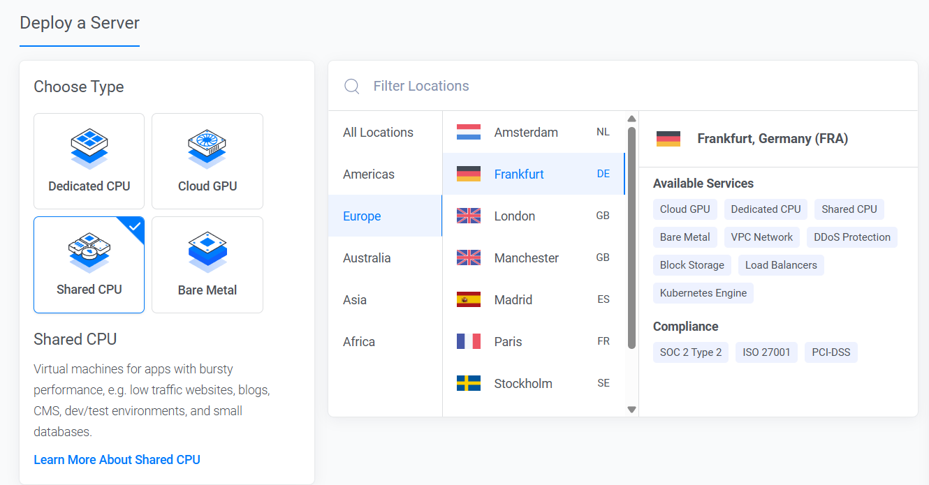Select the Dedicated CPU server icon
This screenshot has height=485, width=929.
click(x=89, y=149)
